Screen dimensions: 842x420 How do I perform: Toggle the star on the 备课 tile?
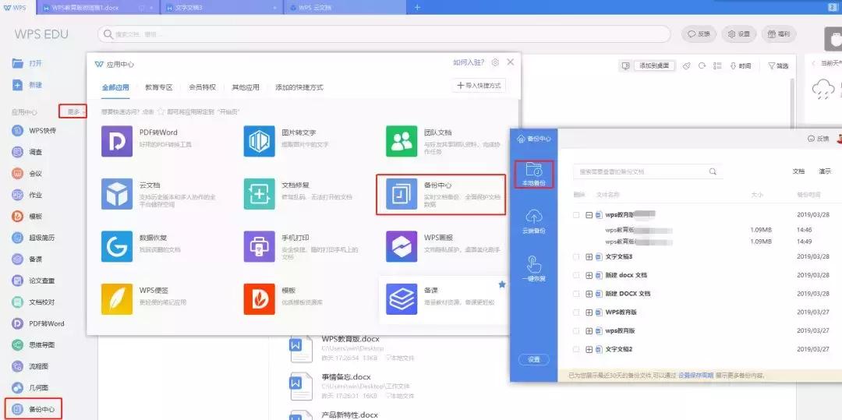click(x=502, y=284)
